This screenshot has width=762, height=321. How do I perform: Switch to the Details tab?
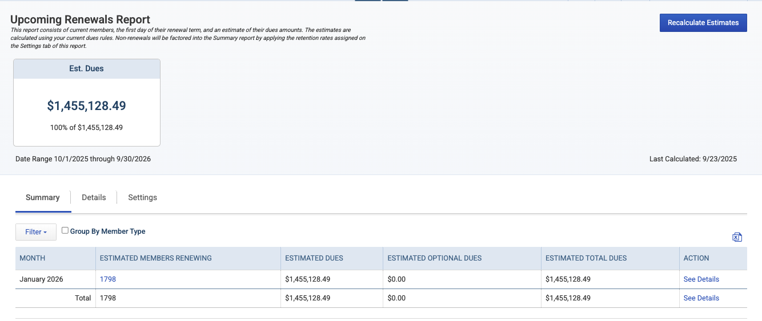tap(94, 197)
